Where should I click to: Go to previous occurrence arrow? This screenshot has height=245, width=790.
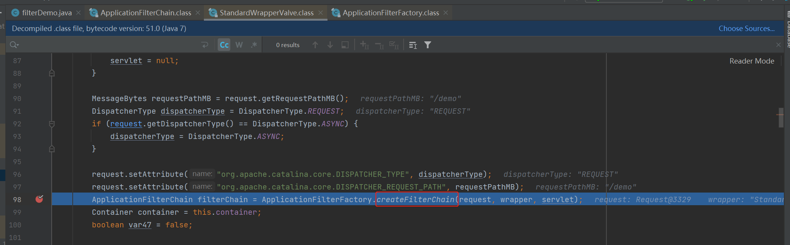pos(315,45)
